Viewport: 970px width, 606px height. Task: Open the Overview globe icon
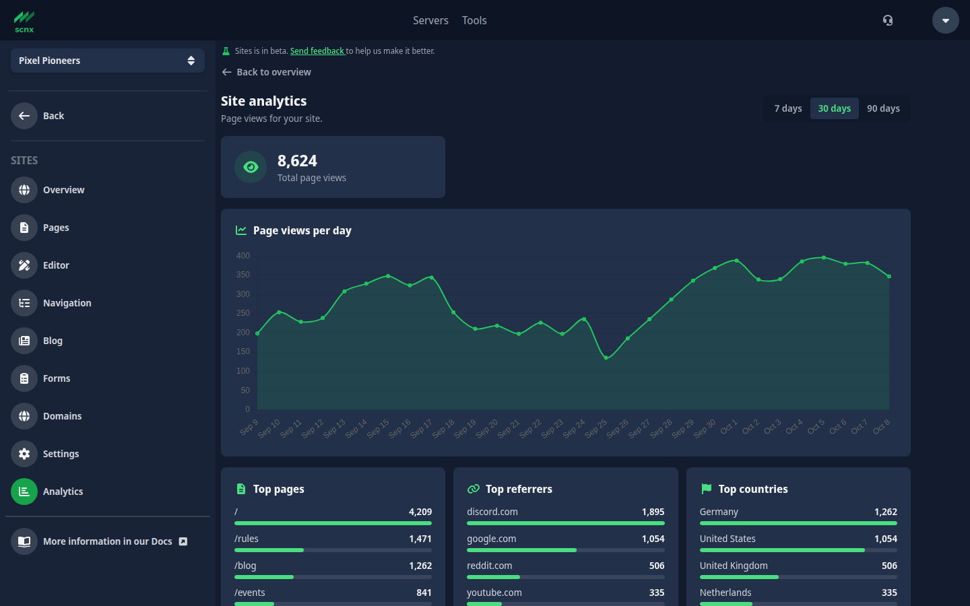[24, 190]
